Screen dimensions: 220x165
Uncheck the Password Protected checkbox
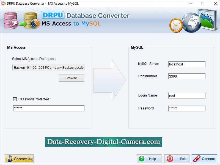pos(15,99)
